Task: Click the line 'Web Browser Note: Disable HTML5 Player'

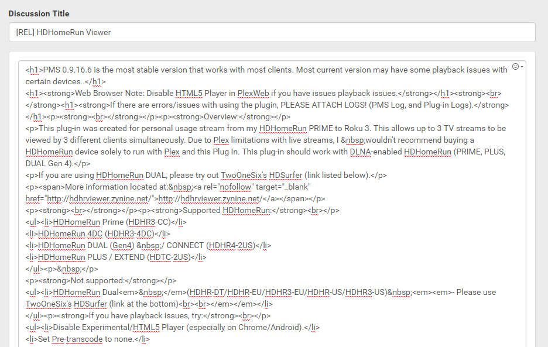Action: coord(263,93)
